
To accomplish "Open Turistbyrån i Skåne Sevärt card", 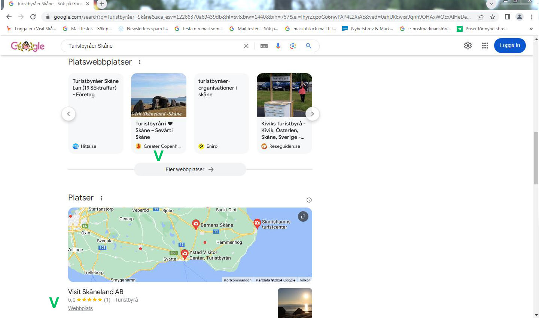I will [159, 113].
